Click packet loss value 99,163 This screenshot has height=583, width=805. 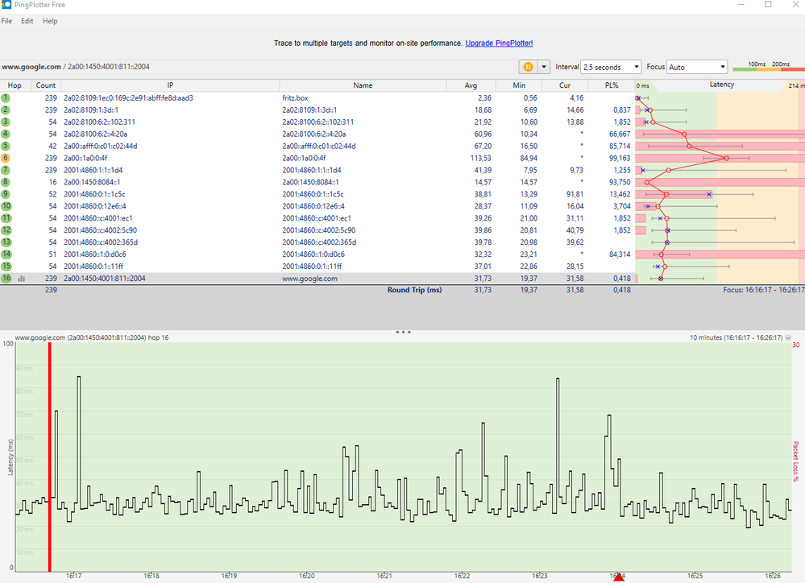coord(620,158)
